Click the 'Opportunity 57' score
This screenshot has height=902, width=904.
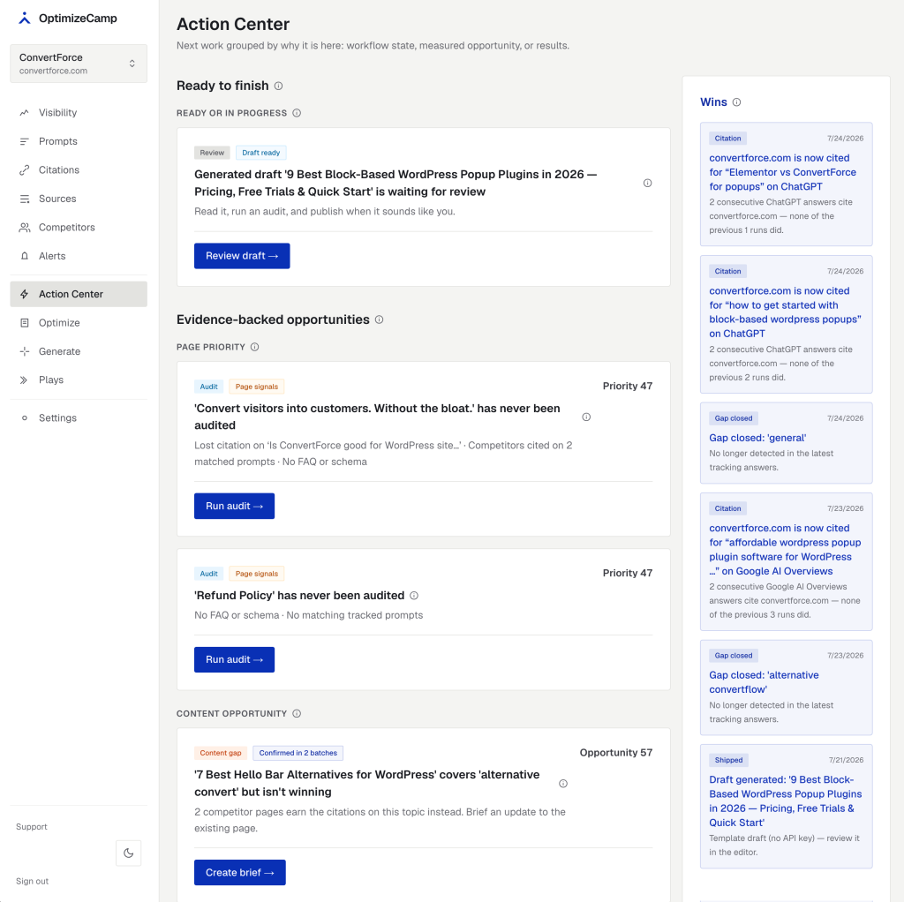pyautogui.click(x=615, y=753)
